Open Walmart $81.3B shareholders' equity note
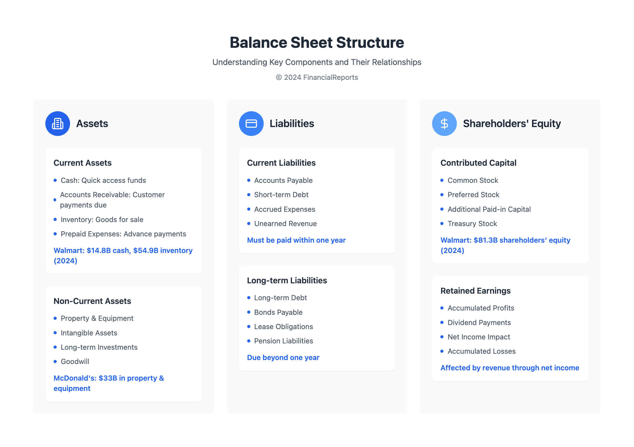Viewport: 634px width, 447px height. click(505, 245)
